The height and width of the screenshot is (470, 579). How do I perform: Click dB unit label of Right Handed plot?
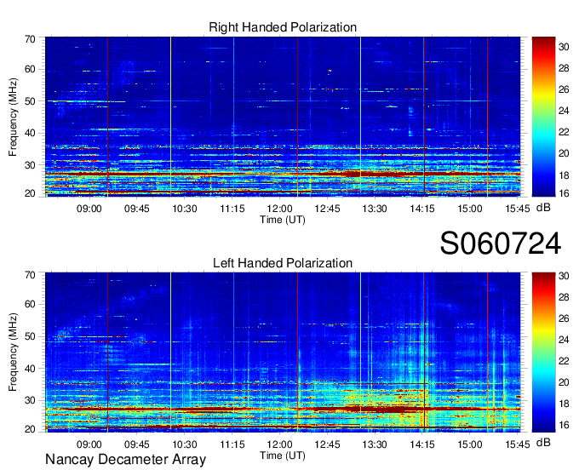coord(543,208)
